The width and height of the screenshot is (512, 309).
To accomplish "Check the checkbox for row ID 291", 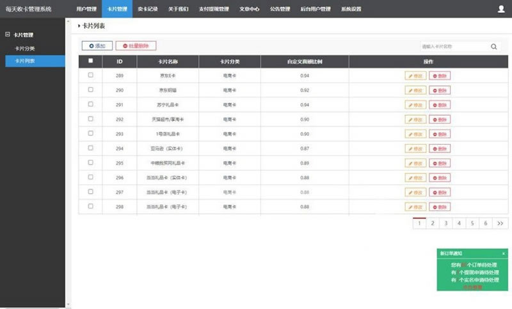I will click(x=90, y=104).
